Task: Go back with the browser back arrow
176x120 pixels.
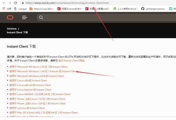Action: click(4, 3)
